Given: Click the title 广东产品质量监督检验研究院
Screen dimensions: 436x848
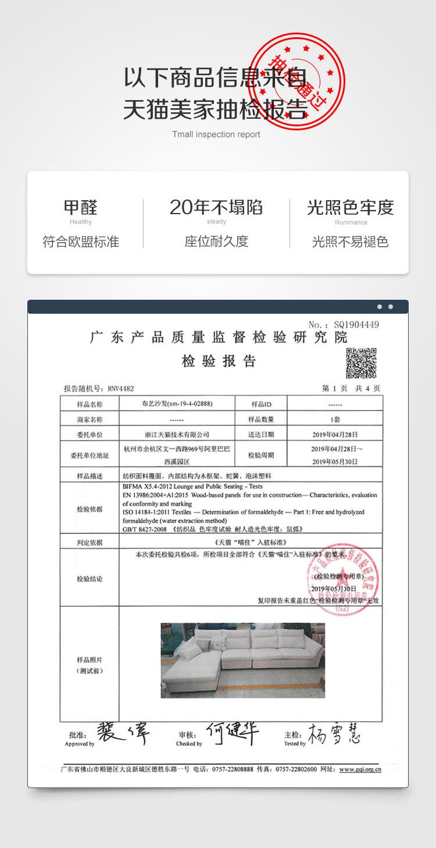Looking at the screenshot, I should click(x=219, y=338).
